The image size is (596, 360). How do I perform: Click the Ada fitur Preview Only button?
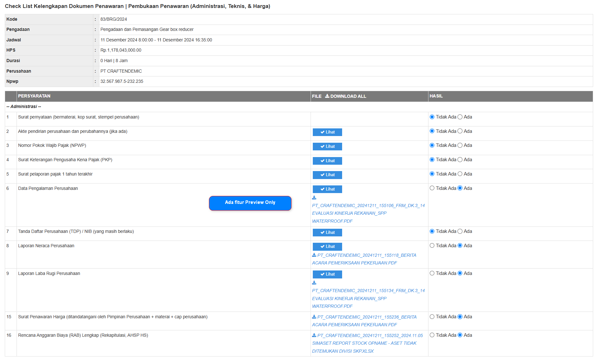(250, 203)
